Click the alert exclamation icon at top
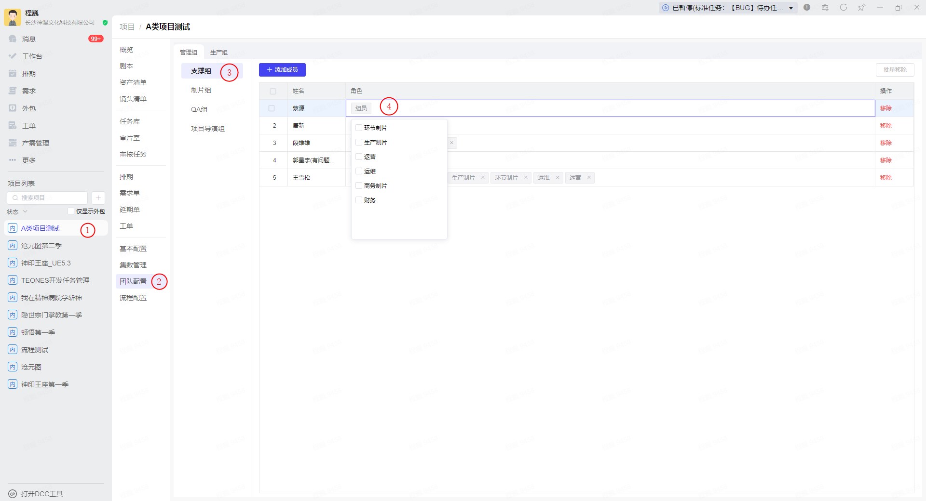 click(x=807, y=8)
